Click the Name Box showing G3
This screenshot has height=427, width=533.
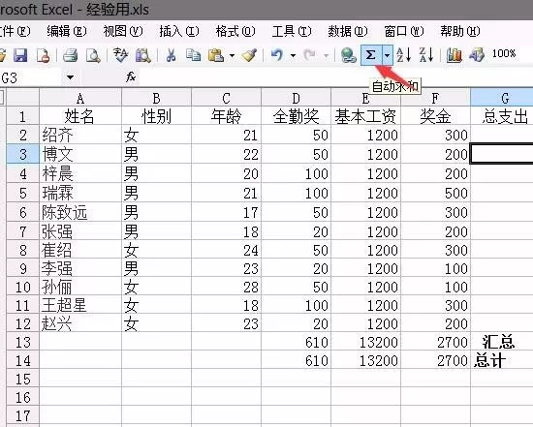[31, 77]
